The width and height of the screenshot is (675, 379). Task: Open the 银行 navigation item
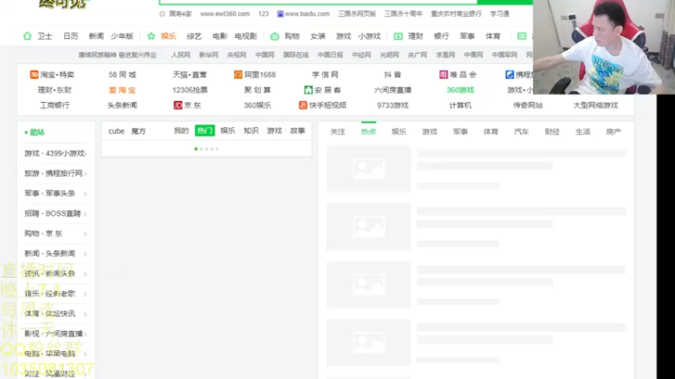[441, 36]
